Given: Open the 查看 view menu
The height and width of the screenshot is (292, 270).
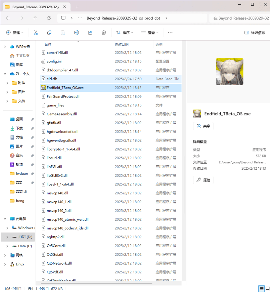Looking at the screenshot, I should click(150, 33).
